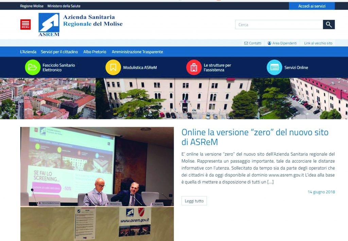Click the search magnifier icon
Viewport: 348px width, 241px height.
pyautogui.click(x=328, y=24)
